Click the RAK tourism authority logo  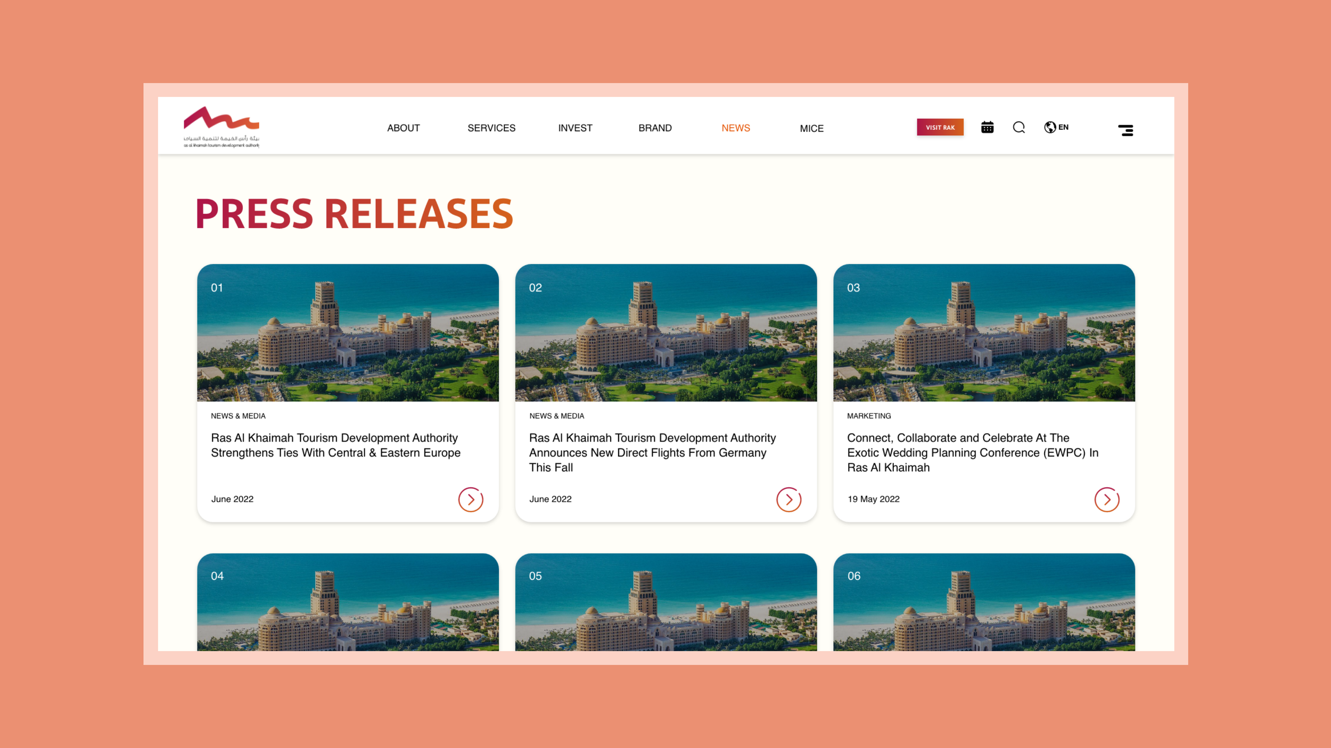click(221, 127)
